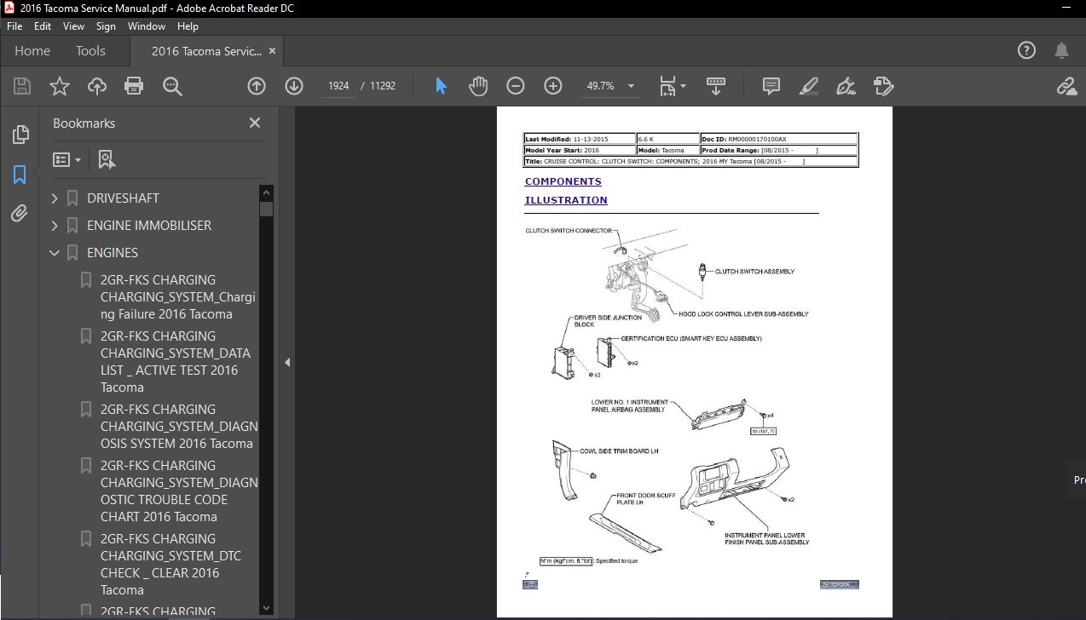Open the find text magnifier tool
The width and height of the screenshot is (1086, 620).
pos(172,86)
